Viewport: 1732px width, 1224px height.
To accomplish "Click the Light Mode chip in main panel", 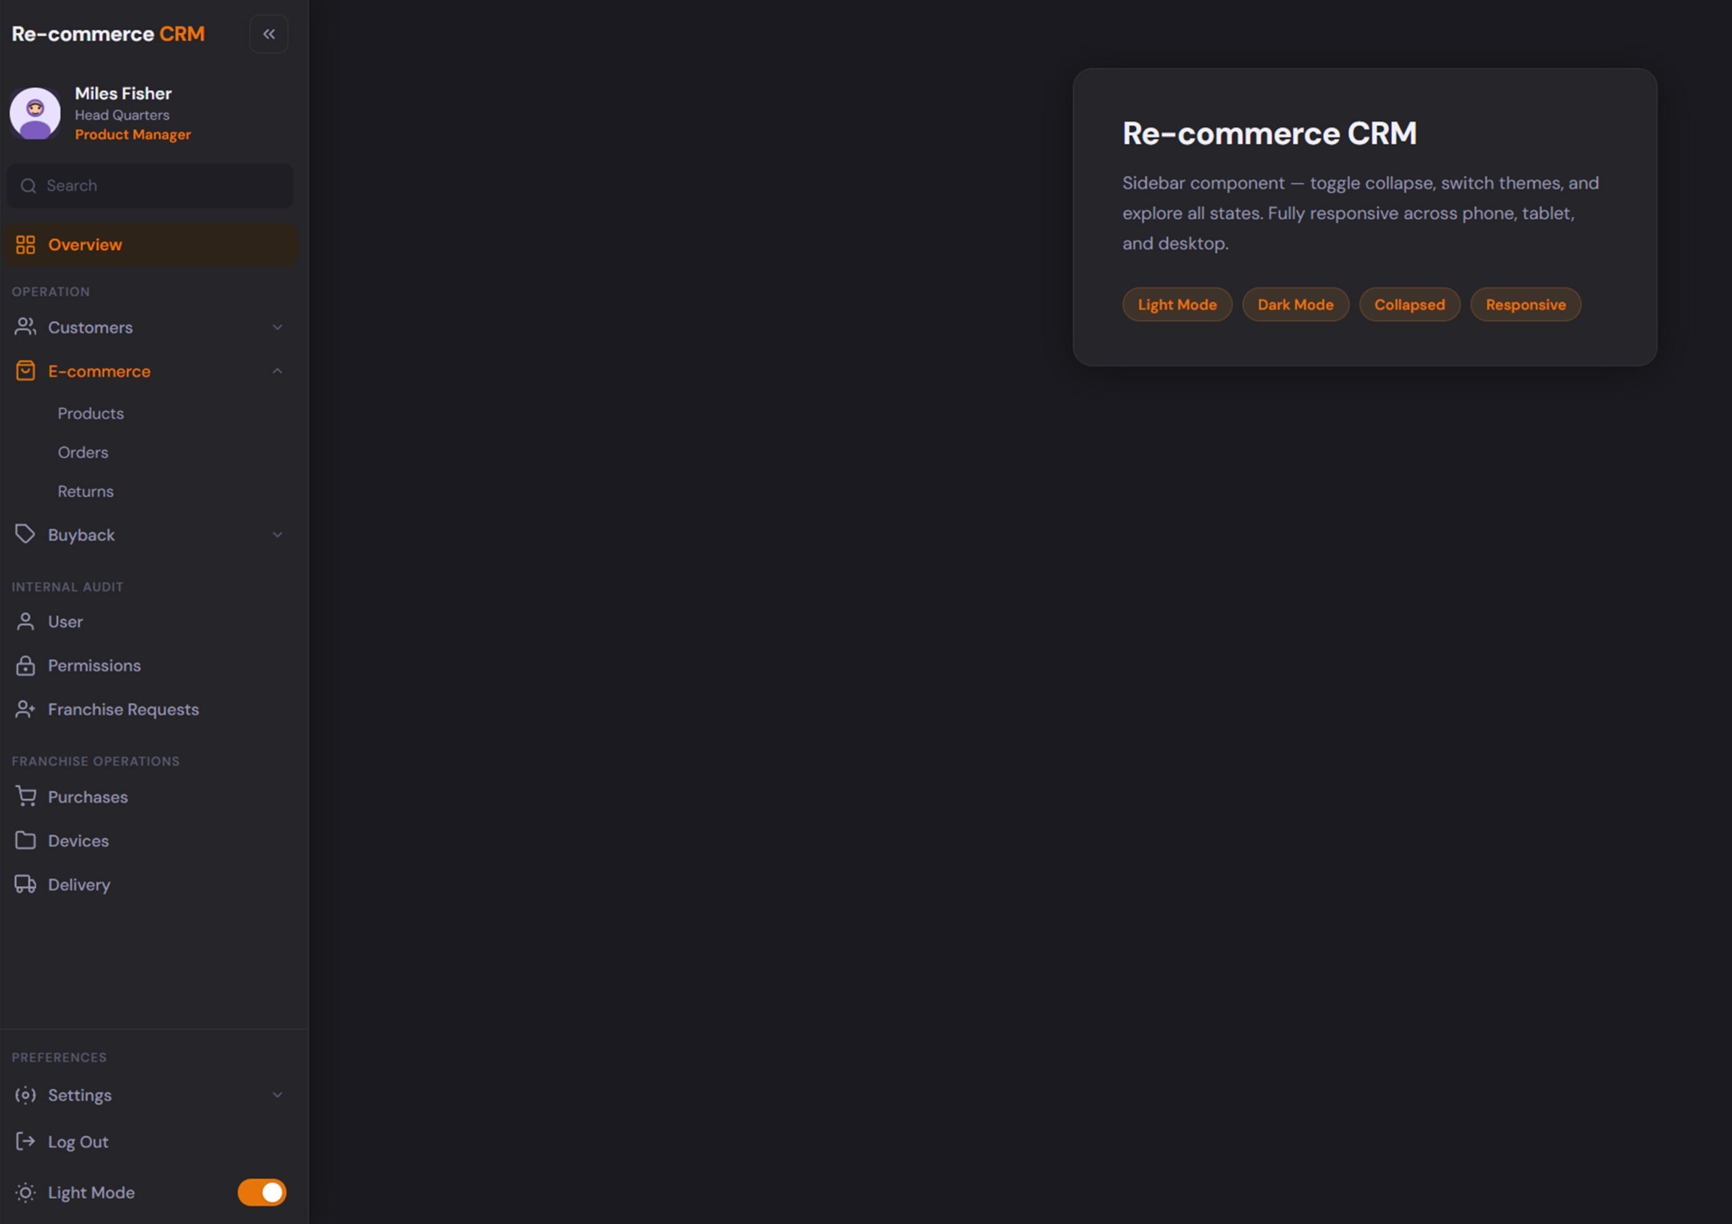I will [x=1177, y=304].
